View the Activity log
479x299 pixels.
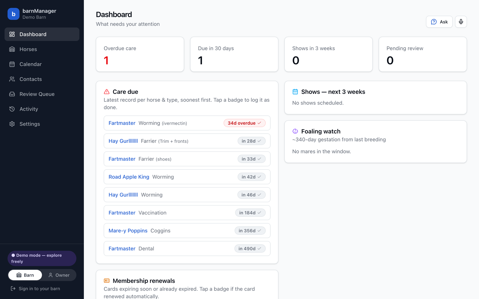[42, 109]
